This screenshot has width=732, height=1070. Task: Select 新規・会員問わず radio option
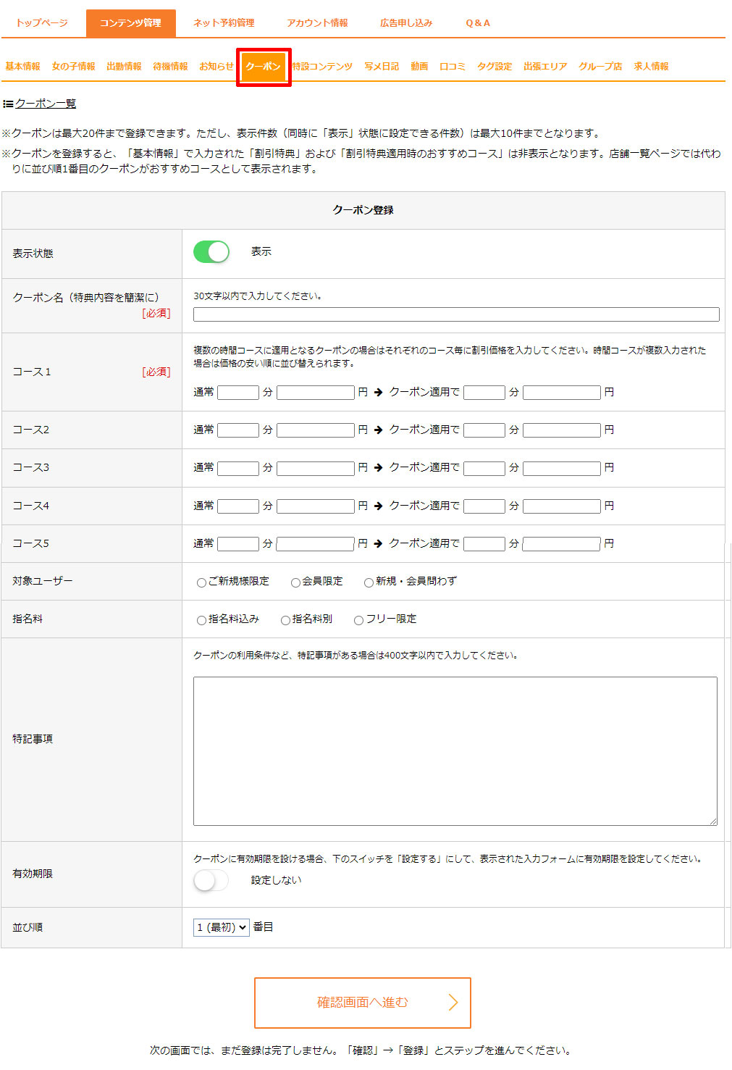[369, 582]
